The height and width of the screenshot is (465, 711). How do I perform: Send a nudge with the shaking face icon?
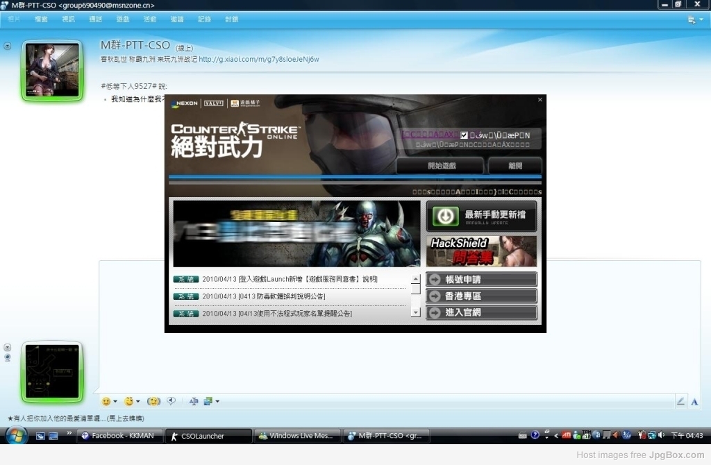(153, 401)
